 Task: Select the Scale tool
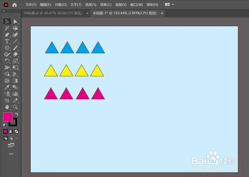coord(15,61)
